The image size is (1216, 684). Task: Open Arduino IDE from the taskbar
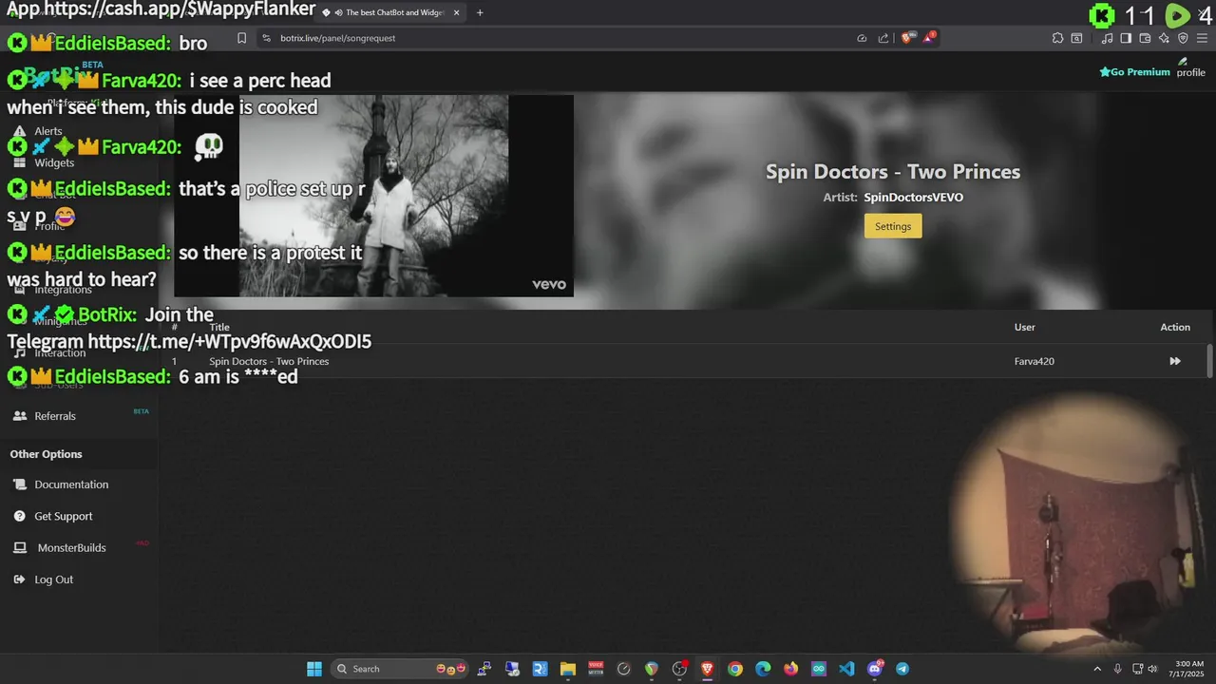tap(819, 669)
